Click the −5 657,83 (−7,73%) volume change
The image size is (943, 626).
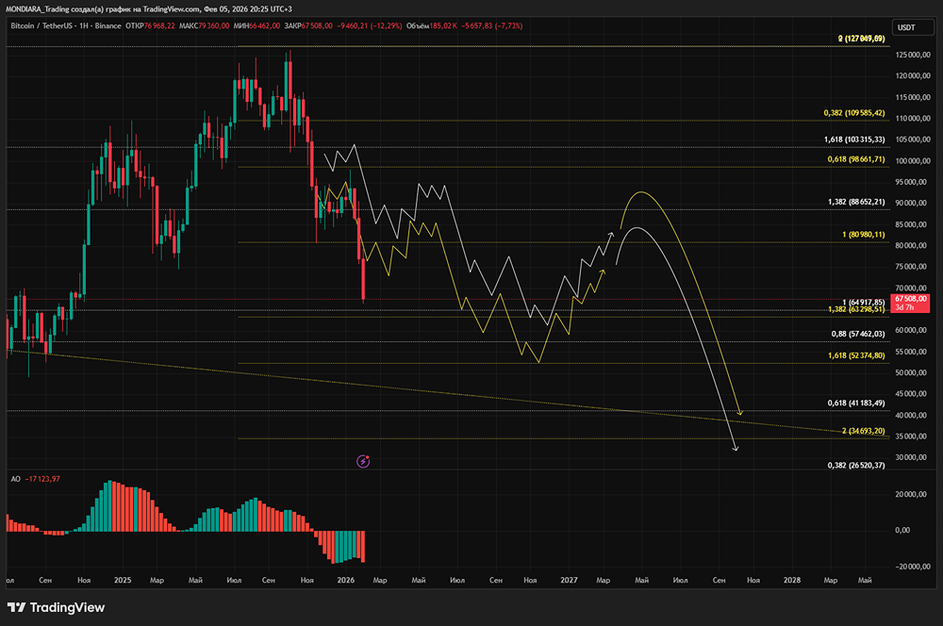click(492, 25)
